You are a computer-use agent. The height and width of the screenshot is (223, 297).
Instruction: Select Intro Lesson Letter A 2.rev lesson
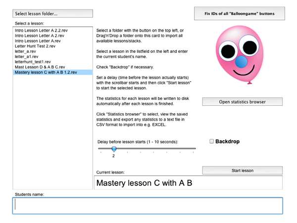(x=39, y=36)
